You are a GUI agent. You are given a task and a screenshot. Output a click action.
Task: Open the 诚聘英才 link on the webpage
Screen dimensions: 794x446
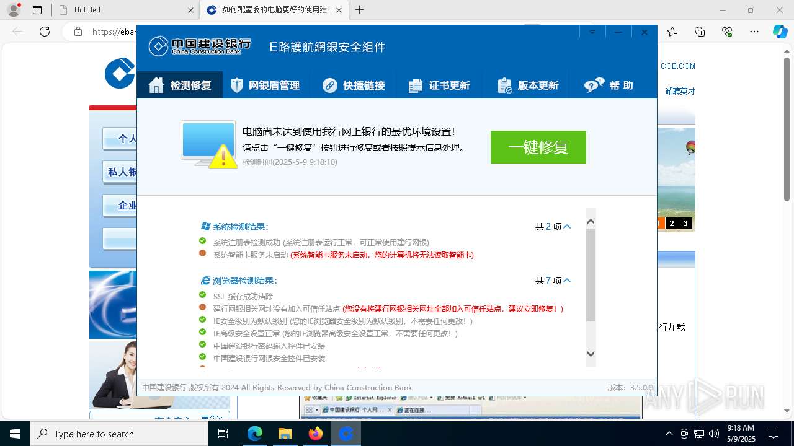coord(680,91)
